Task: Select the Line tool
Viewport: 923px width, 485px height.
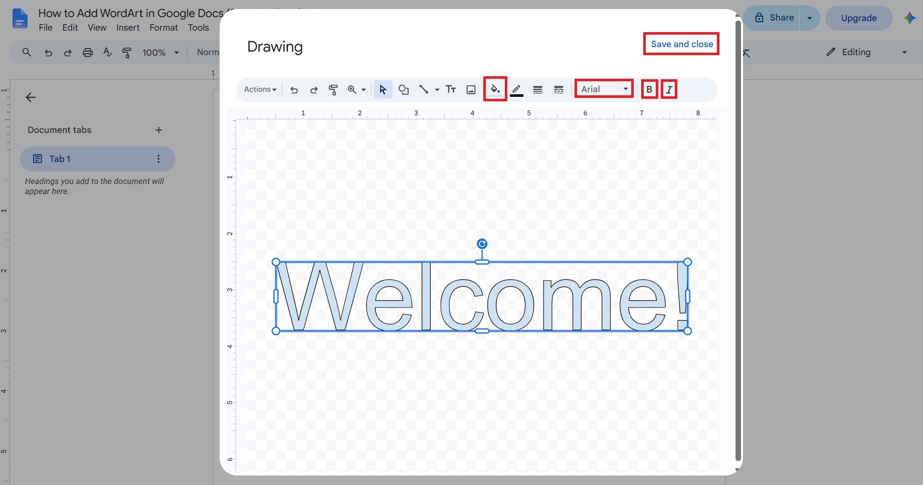Action: [424, 89]
